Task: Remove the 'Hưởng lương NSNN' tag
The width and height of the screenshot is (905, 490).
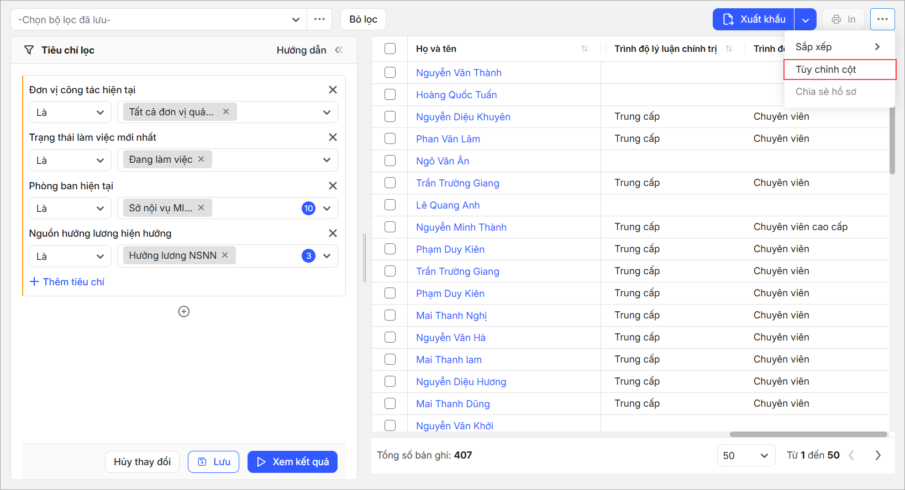Action: click(x=225, y=255)
